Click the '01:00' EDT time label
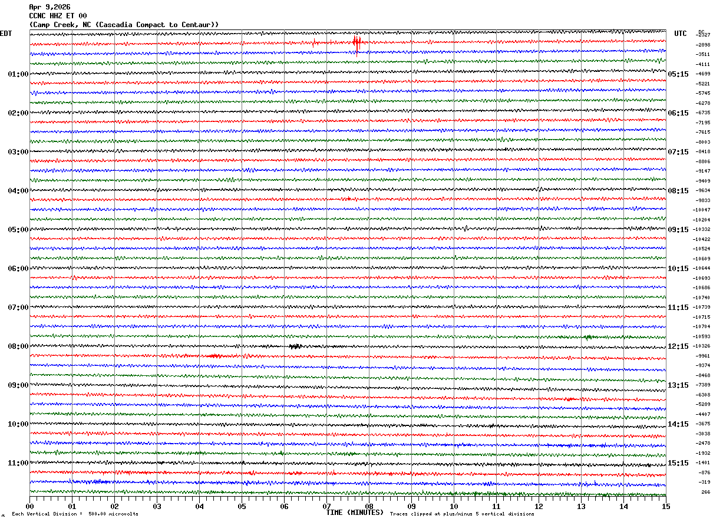Image resolution: width=713 pixels, height=522 pixels. [18, 74]
